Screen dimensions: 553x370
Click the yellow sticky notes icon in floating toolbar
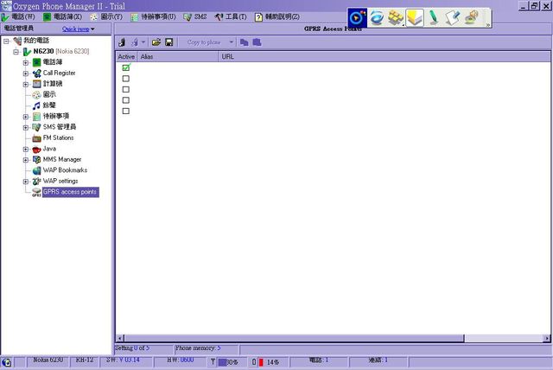pos(415,17)
